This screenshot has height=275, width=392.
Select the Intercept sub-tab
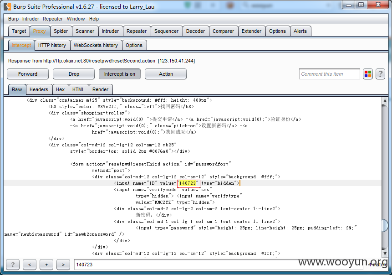click(21, 45)
